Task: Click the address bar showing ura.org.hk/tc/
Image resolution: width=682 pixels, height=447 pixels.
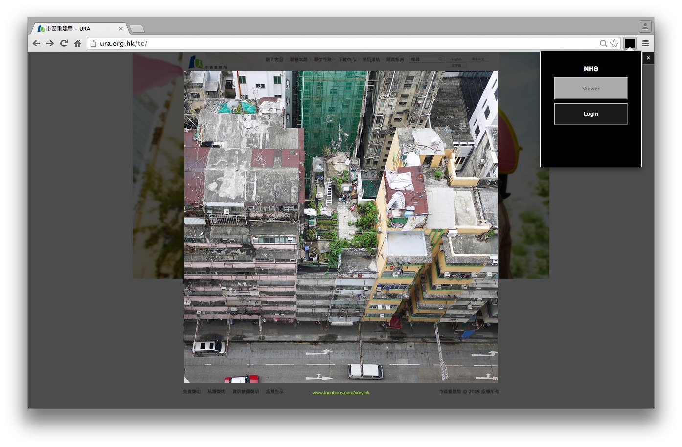Action: point(342,44)
